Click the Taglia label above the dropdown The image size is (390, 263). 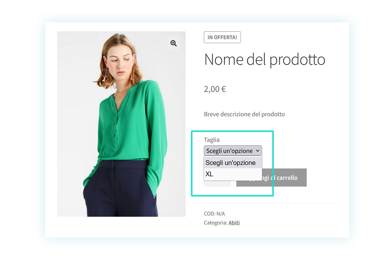(x=211, y=140)
